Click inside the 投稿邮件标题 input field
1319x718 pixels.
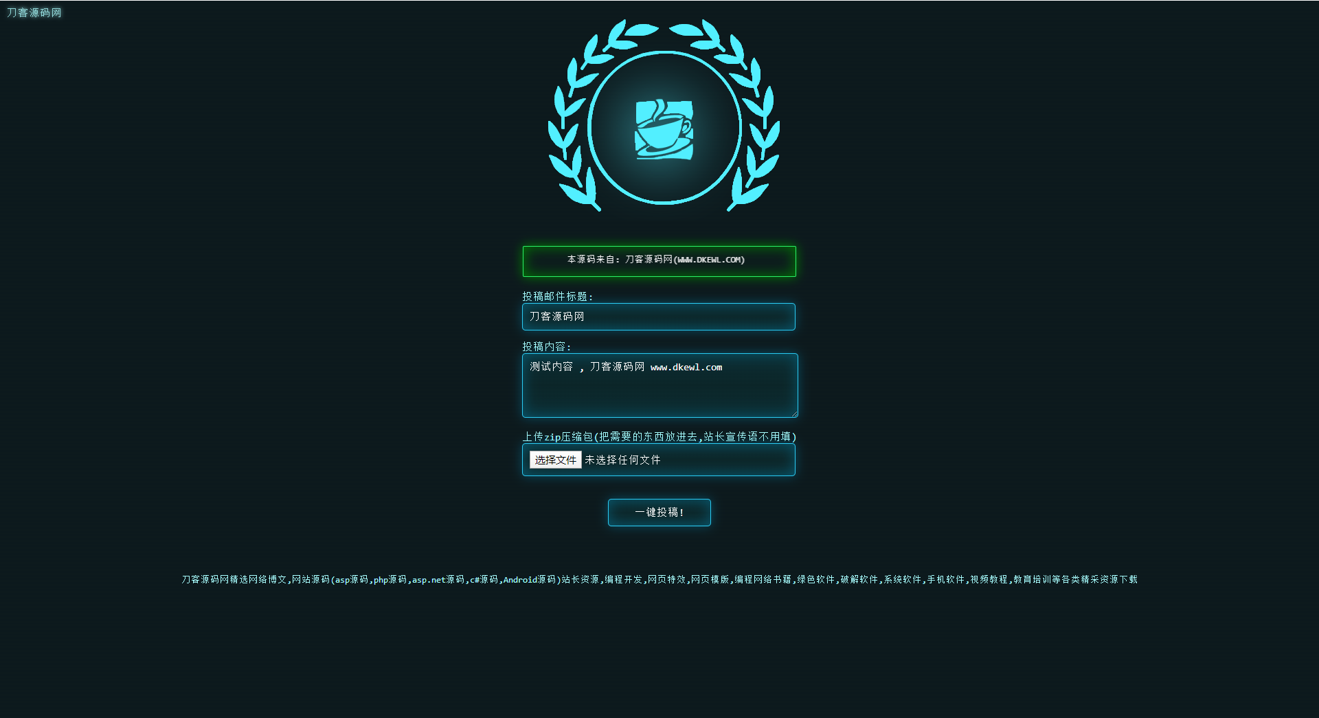point(658,317)
